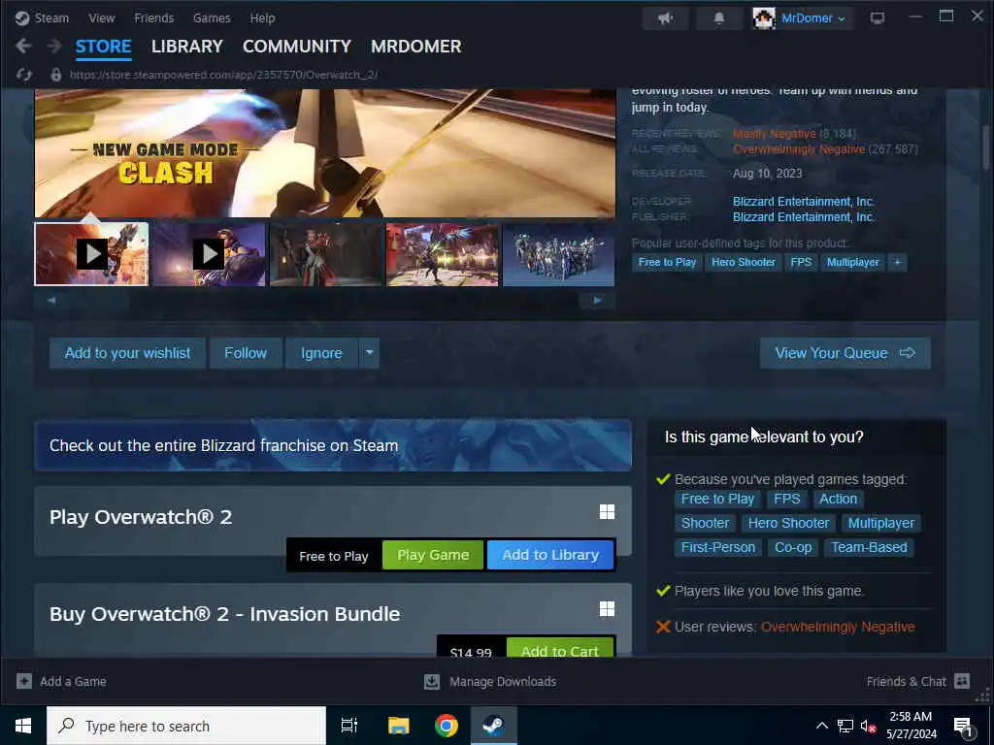The width and height of the screenshot is (994, 745).
Task: Click the Steam logo icon in the menu bar
Action: [x=22, y=17]
